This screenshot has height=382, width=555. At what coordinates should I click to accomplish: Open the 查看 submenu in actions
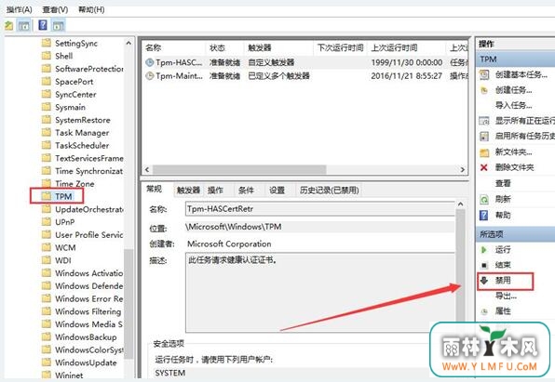click(x=503, y=183)
